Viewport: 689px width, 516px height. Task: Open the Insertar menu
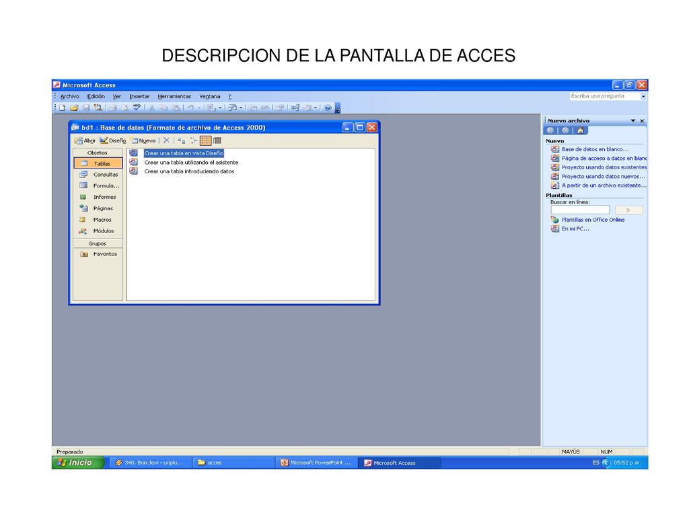click(x=139, y=97)
